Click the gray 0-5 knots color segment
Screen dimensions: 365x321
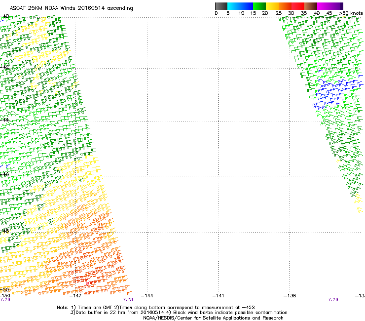pos(221,6)
